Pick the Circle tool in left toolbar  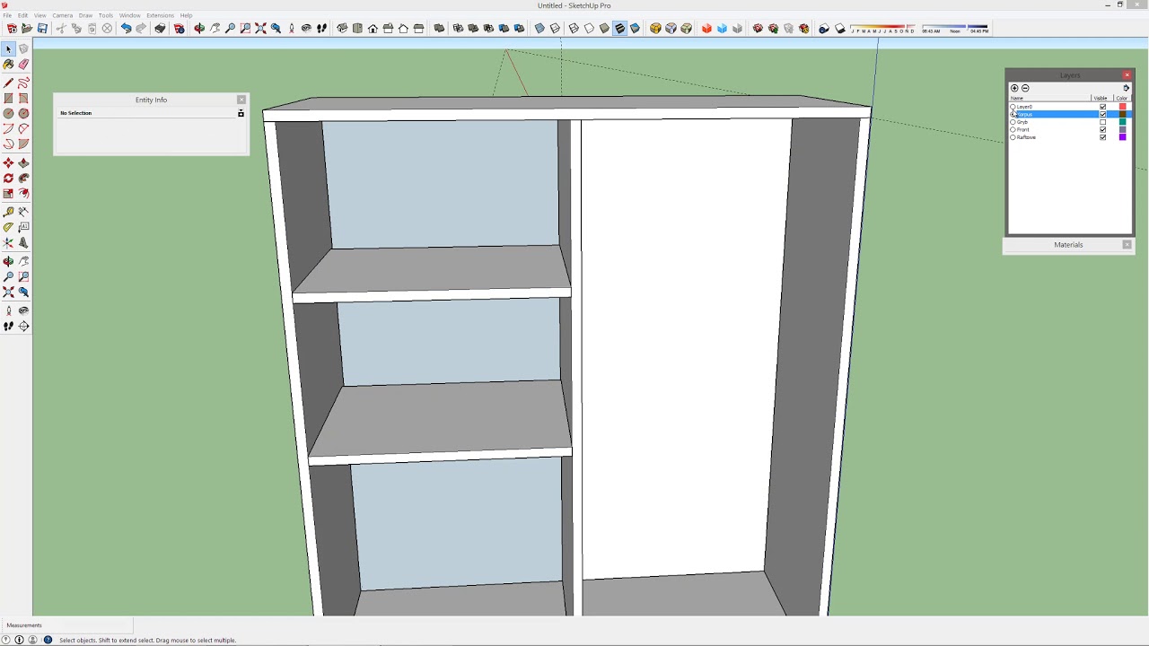(8, 113)
